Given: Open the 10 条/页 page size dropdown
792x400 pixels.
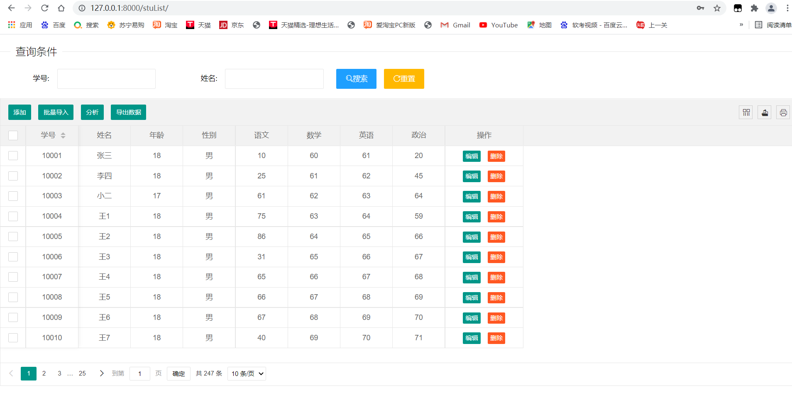Looking at the screenshot, I should pyautogui.click(x=247, y=373).
